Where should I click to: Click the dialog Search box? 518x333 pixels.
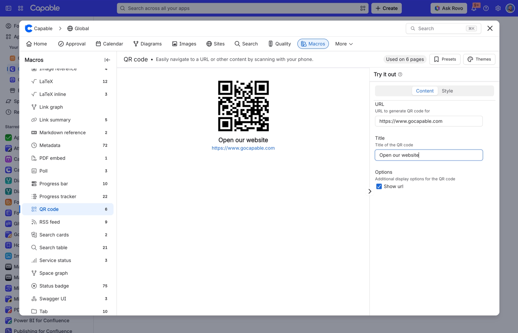443,28
